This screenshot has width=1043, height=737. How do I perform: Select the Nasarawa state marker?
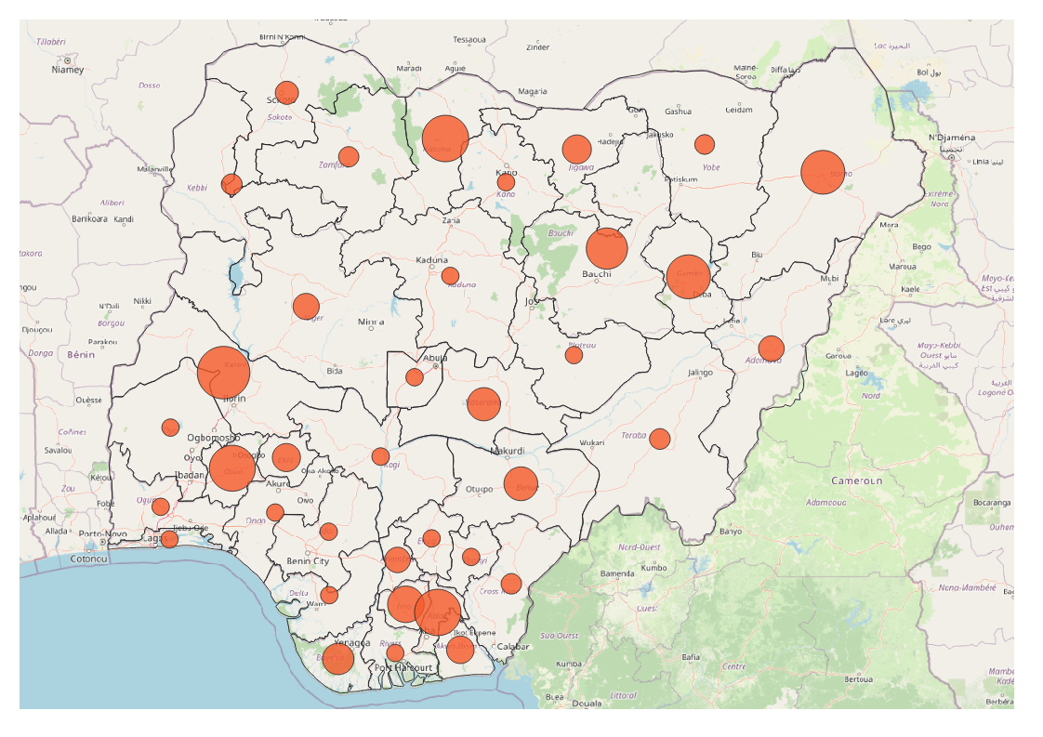(x=483, y=404)
